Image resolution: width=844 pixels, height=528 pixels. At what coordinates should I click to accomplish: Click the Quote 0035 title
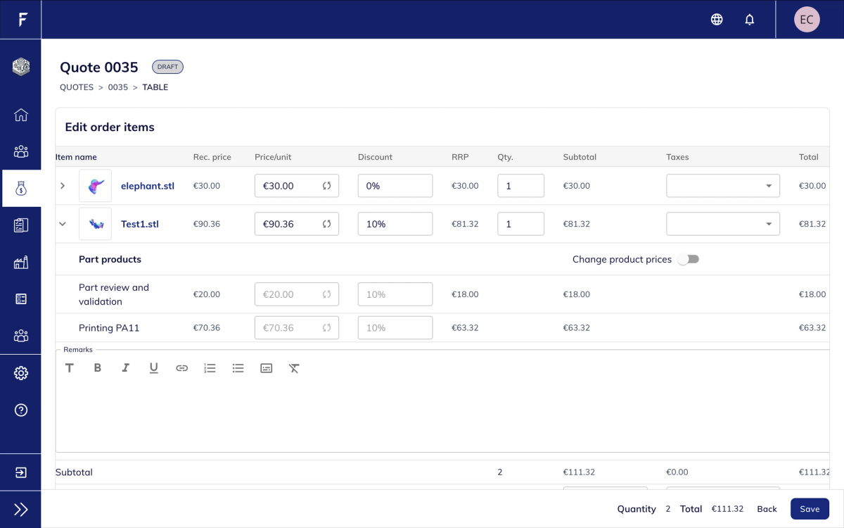(99, 68)
